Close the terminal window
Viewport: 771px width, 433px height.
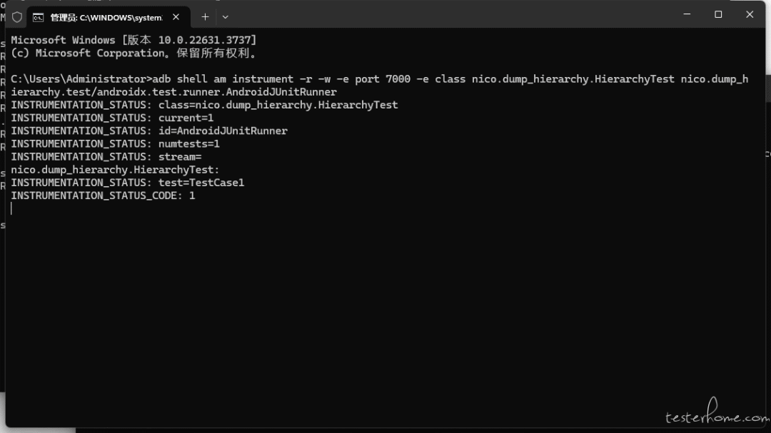pos(750,14)
